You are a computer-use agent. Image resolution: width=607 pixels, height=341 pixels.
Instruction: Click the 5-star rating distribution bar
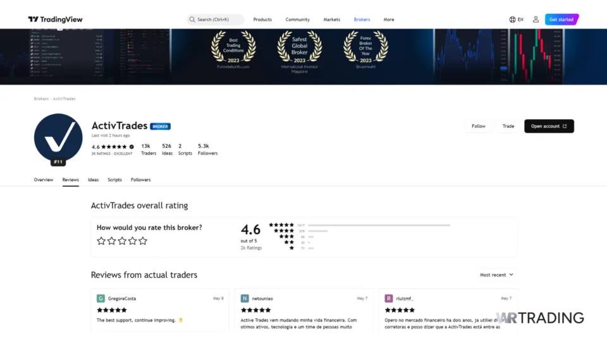coord(379,225)
